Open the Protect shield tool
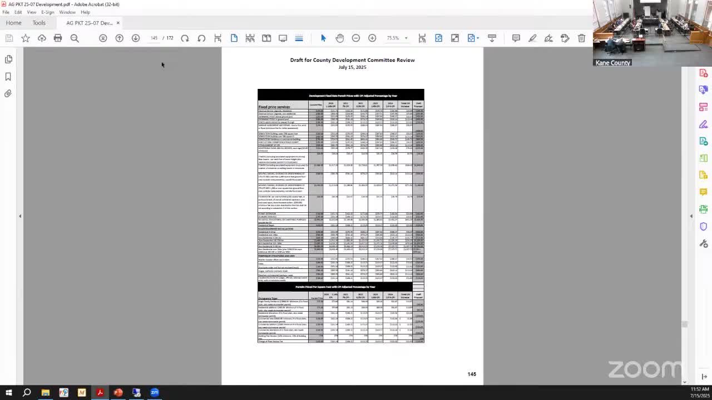The image size is (712, 400). 704,227
